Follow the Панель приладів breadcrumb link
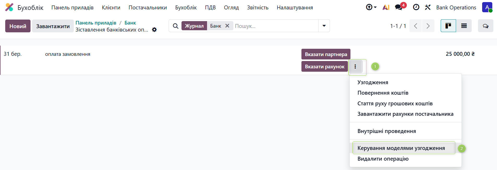497x170 pixels. 96,23
